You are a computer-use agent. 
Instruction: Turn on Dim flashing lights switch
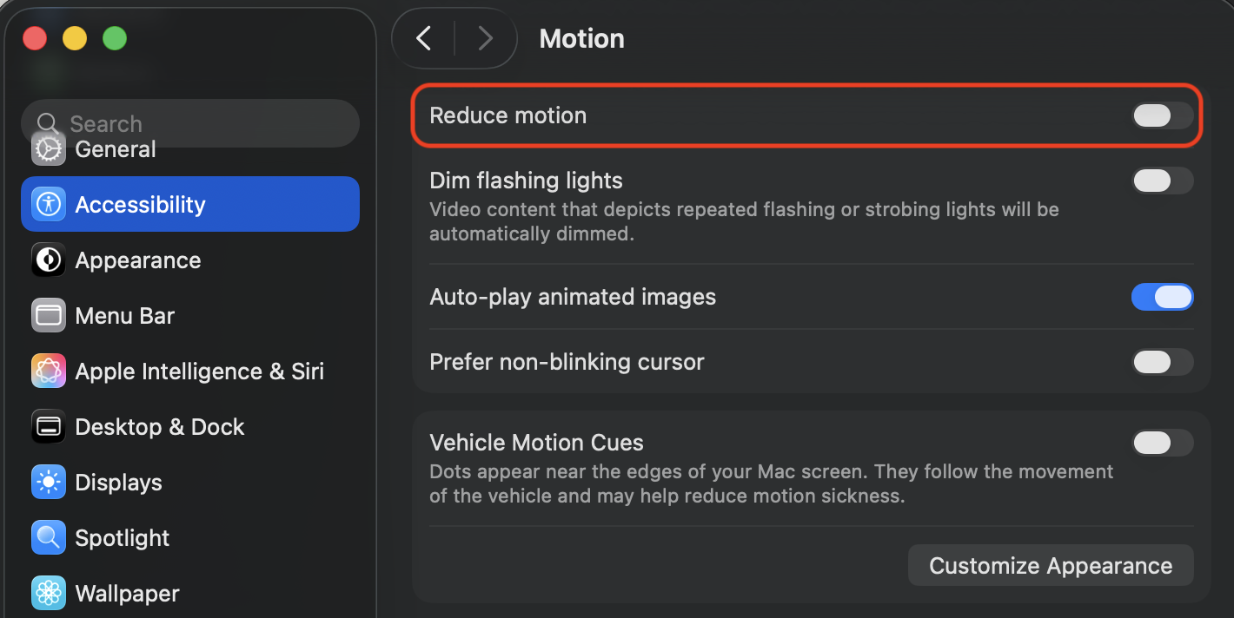1162,181
